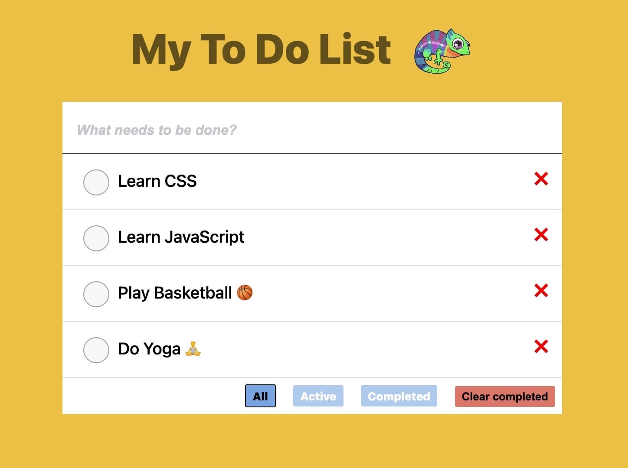Switch to the Active filter
628x468 pixels.
pyautogui.click(x=318, y=396)
